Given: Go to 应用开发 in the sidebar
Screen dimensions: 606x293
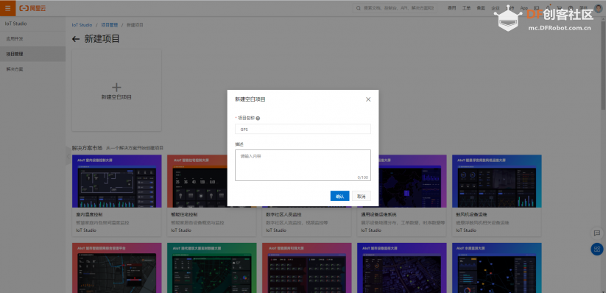Looking at the screenshot, I should point(32,39).
